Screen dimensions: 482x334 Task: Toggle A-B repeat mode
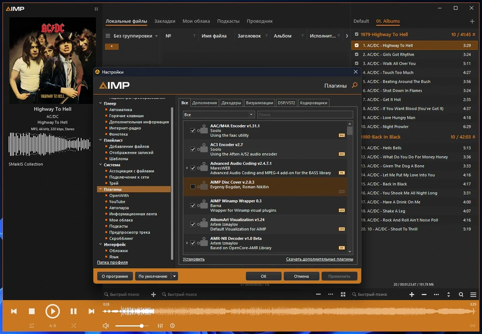(x=53, y=326)
